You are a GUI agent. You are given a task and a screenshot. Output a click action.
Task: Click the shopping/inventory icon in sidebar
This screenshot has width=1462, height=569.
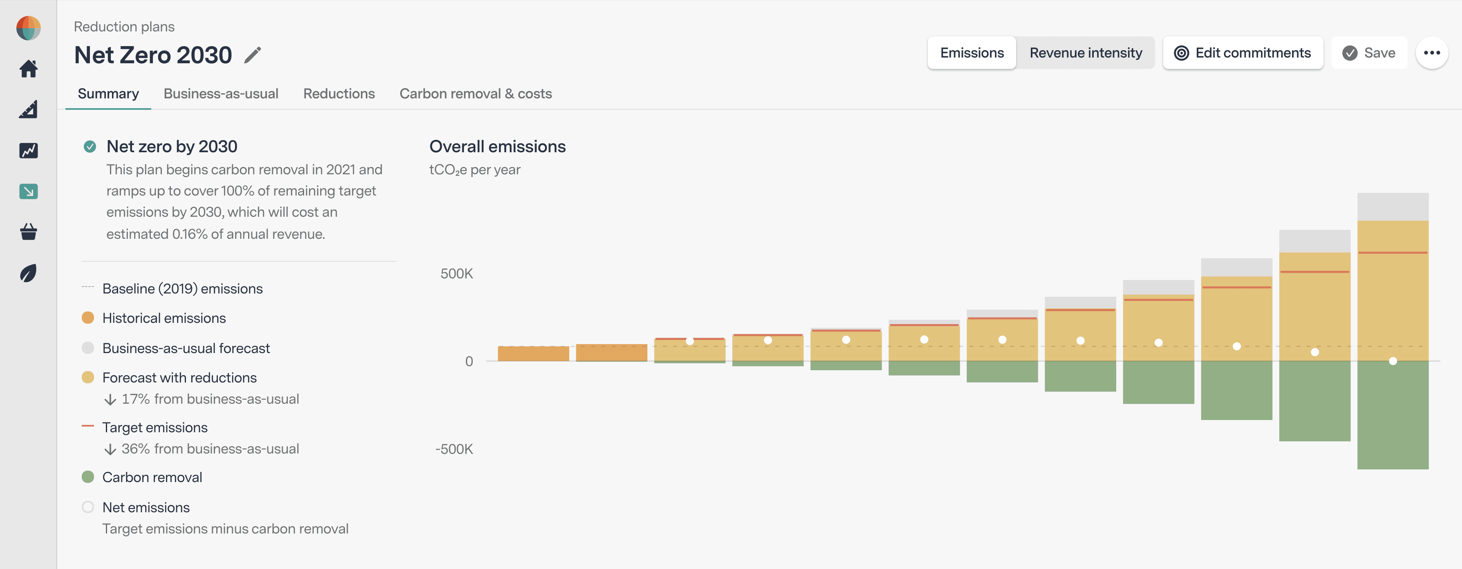coord(28,231)
